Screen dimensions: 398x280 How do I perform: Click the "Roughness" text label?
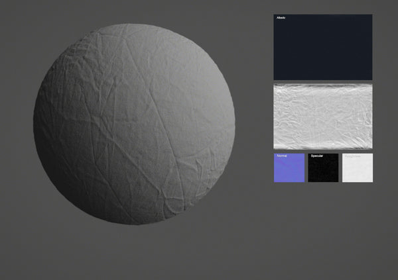[352, 156]
